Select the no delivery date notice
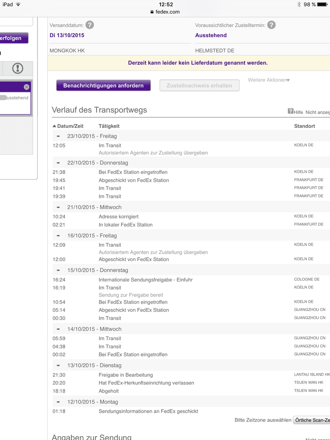The height and width of the screenshot is (440, 330). [x=198, y=63]
